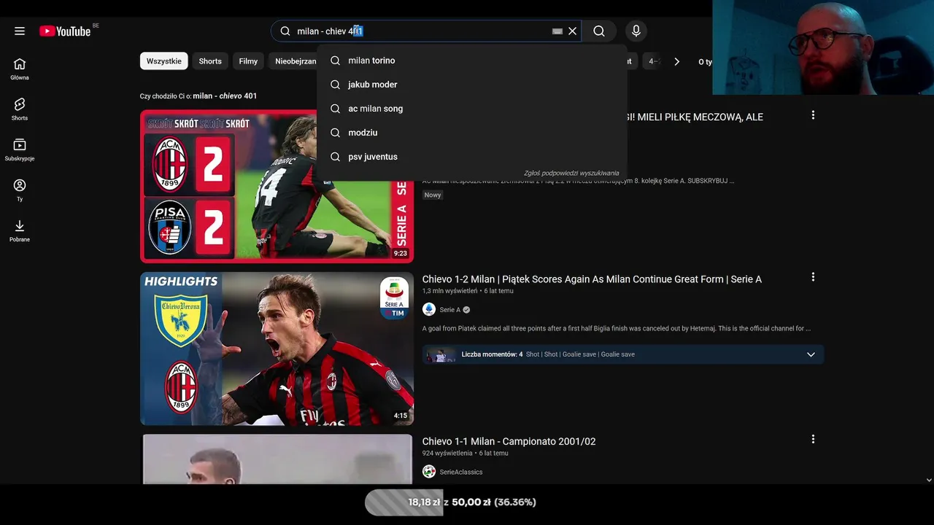The width and height of the screenshot is (934, 525).
Task: Open Subskrypcje in the sidebar
Action: coord(20,149)
